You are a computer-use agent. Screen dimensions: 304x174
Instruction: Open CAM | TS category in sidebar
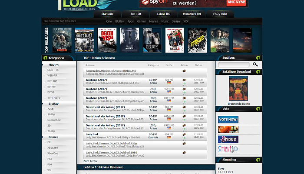pyautogui.click(x=53, y=70)
